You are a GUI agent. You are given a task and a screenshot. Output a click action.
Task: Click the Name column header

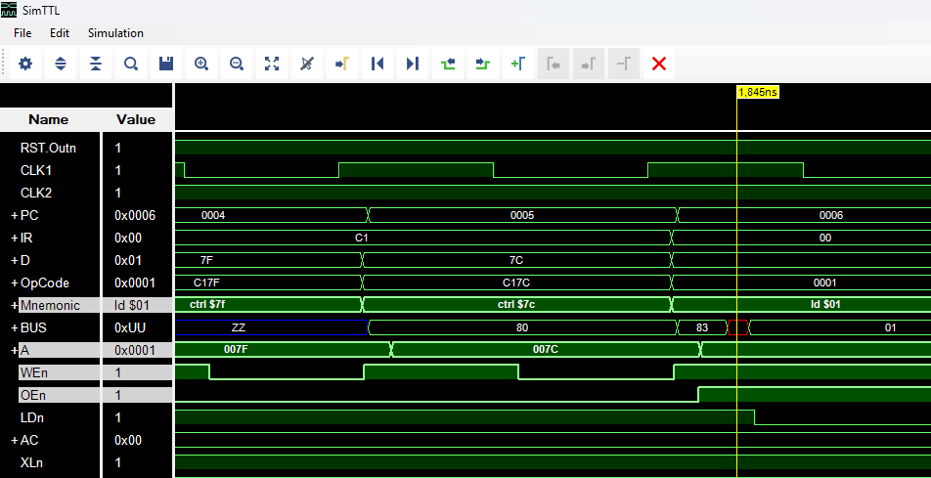point(49,119)
